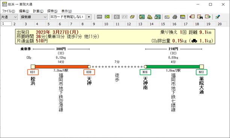Open the ファイル menu

(9, 11)
